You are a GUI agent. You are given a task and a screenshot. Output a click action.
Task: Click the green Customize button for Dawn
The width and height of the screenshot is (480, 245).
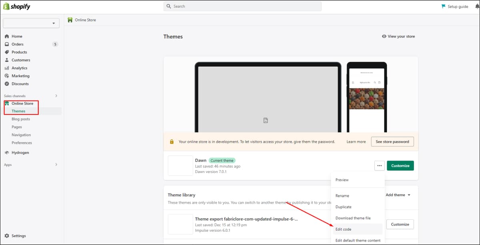(400, 165)
